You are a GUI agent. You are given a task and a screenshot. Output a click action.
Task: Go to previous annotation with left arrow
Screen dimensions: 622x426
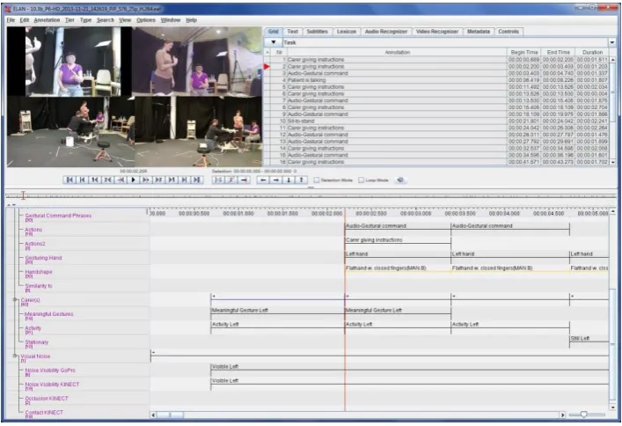[262, 180]
